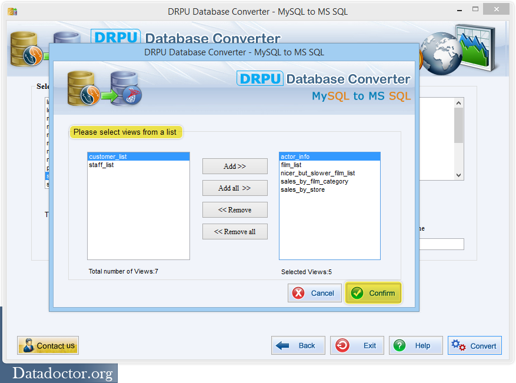
Task: Click the app icon in the title bar
Action: 12,12
